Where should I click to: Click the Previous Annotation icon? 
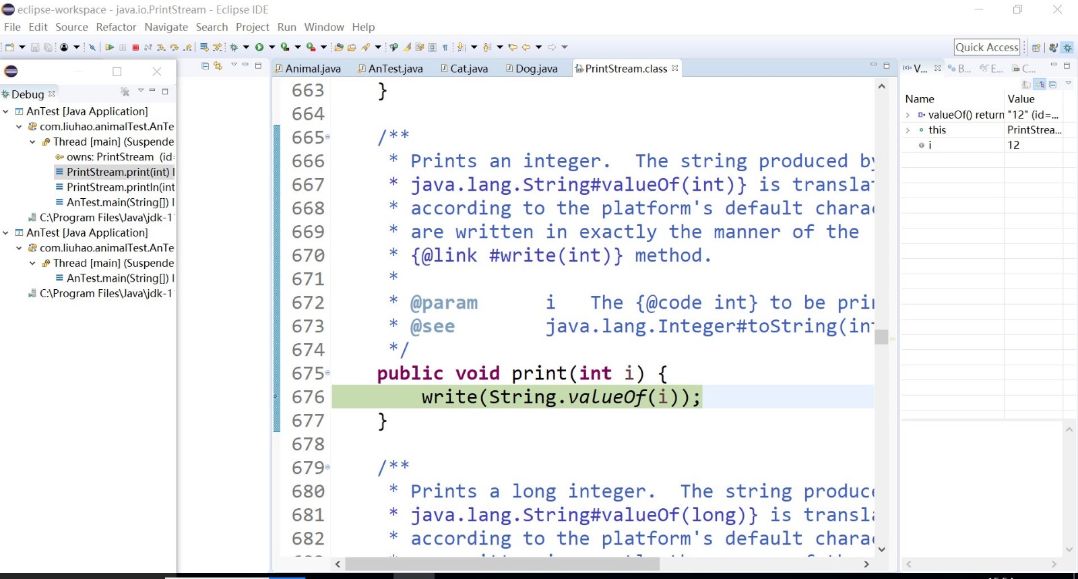487,47
